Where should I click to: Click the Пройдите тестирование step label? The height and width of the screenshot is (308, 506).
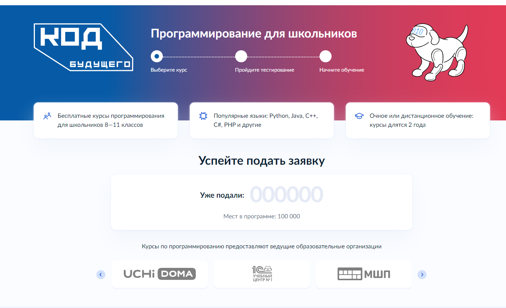pyautogui.click(x=264, y=70)
